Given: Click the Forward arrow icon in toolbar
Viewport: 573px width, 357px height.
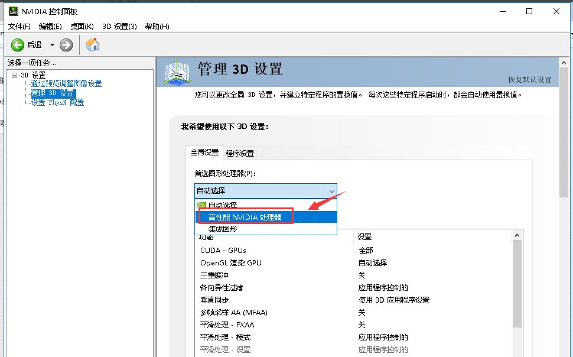Looking at the screenshot, I should pyautogui.click(x=66, y=45).
